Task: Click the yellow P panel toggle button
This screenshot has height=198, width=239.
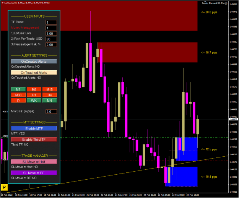Action: click(5, 187)
